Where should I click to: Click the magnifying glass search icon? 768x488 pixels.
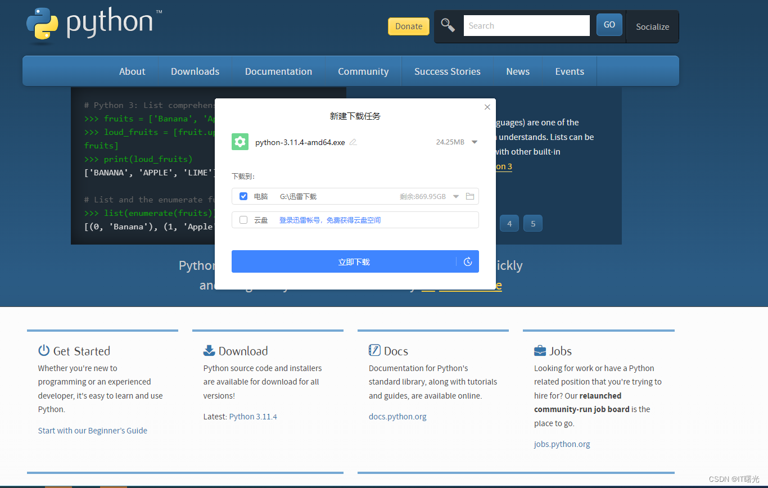(x=448, y=25)
